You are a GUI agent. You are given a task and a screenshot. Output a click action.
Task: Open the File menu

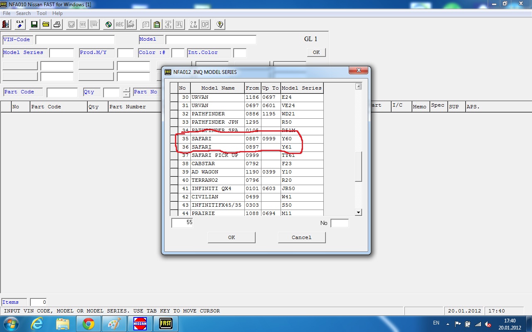point(7,13)
